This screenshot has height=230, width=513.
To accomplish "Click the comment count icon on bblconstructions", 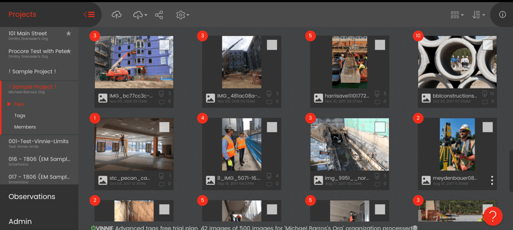I will tap(485, 102).
